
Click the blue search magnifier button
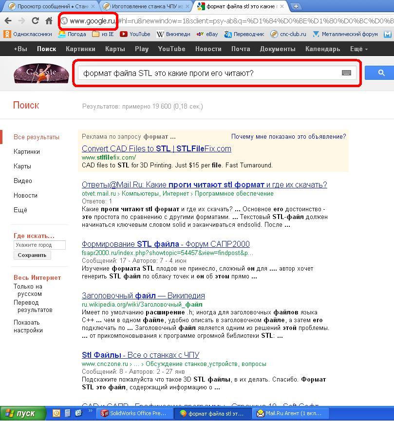tap(380, 73)
